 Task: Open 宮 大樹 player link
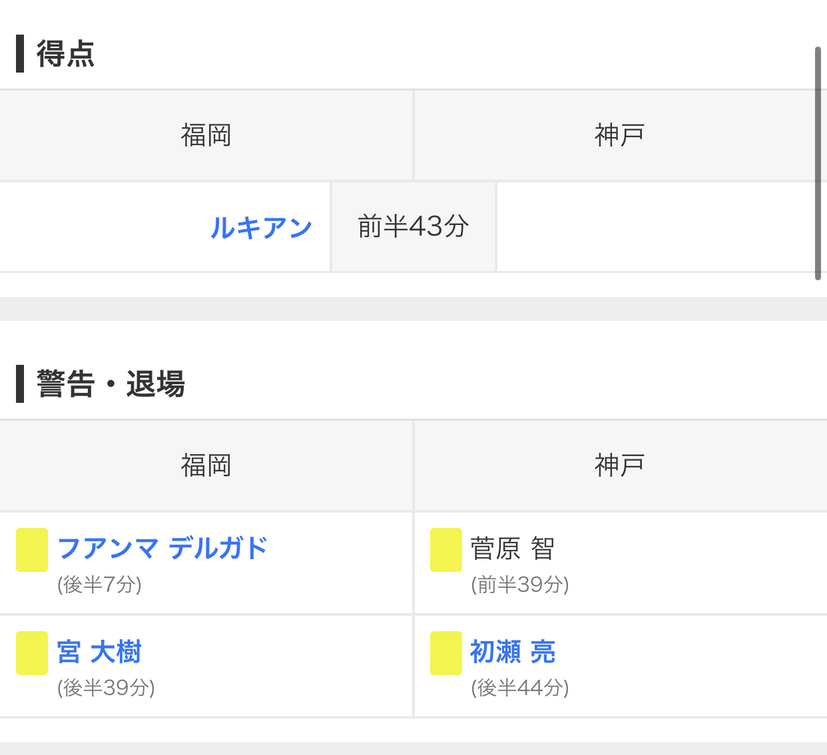[99, 652]
